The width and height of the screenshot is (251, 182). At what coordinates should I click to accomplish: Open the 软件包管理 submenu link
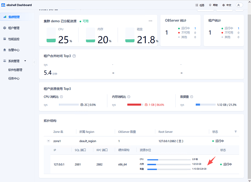(15, 70)
